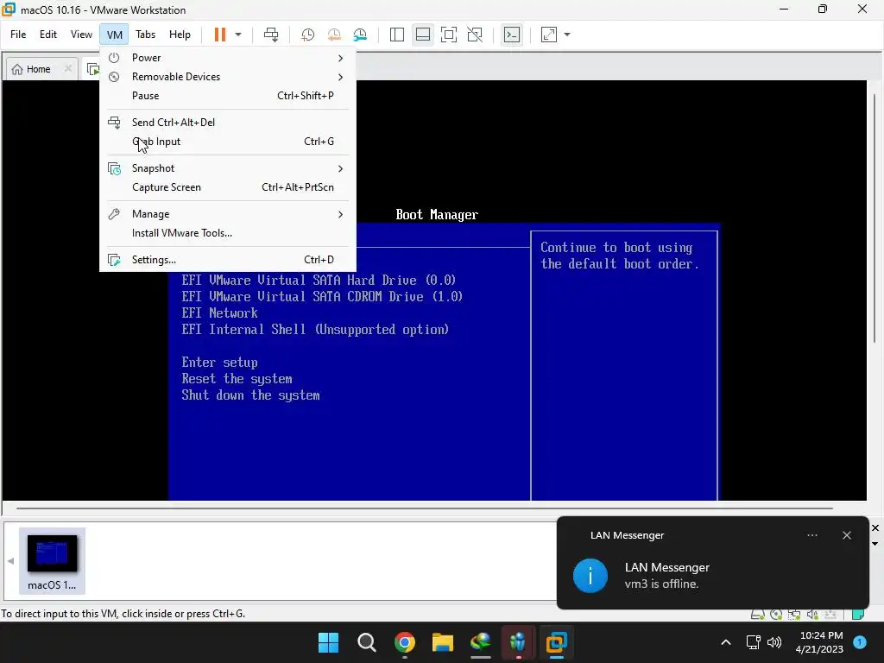The image size is (884, 663).
Task: Select Send Ctrl+Alt+Del in the VM menu
Action: [228, 123]
